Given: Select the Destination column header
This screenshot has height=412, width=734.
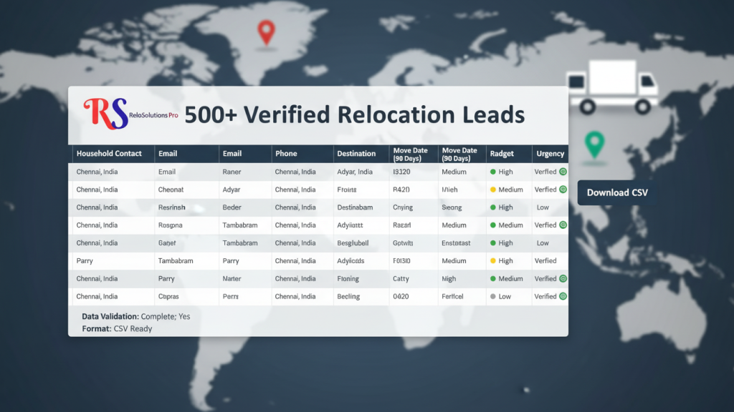Looking at the screenshot, I should tap(356, 154).
